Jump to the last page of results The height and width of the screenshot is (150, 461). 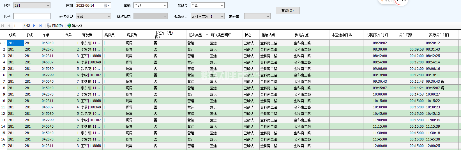pyautogui.click(x=41, y=26)
